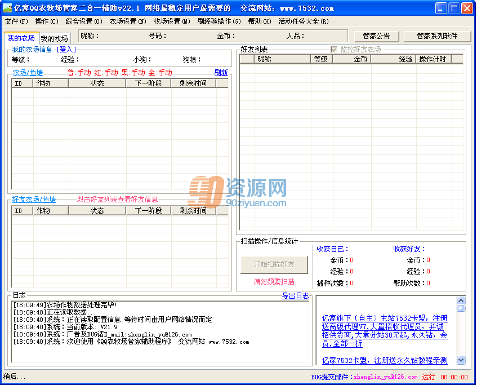
Task: Close the application window
Action: (x=467, y=8)
